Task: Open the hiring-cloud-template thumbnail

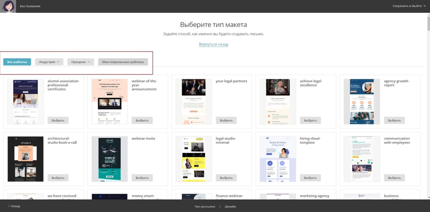Action: point(278,159)
